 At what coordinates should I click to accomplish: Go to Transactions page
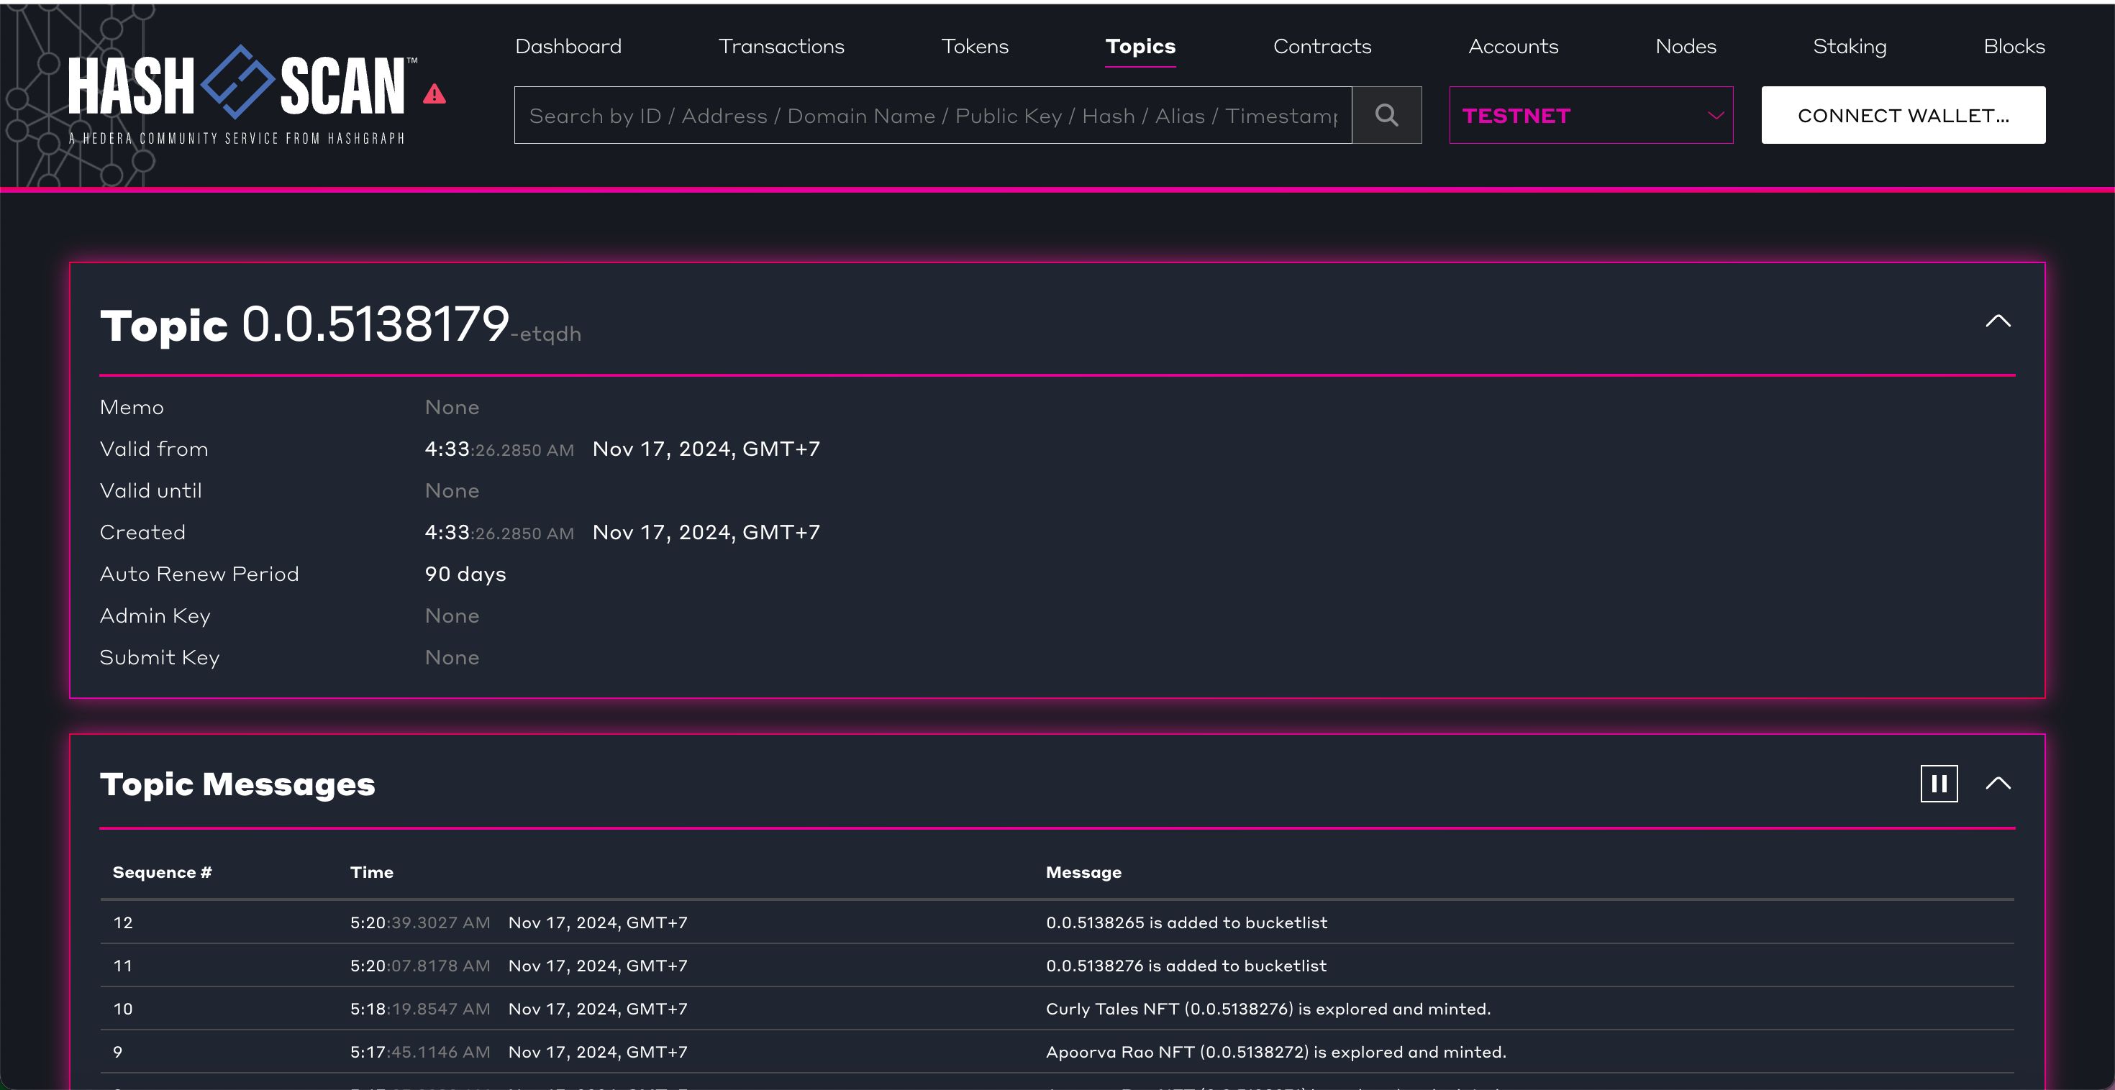782,47
